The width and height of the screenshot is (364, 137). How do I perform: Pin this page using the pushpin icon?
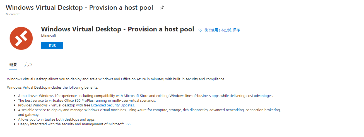click(162, 8)
